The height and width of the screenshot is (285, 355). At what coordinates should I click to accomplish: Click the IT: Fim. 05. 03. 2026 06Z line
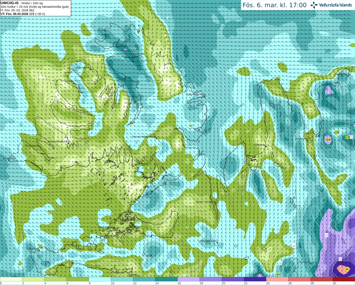(17, 10)
